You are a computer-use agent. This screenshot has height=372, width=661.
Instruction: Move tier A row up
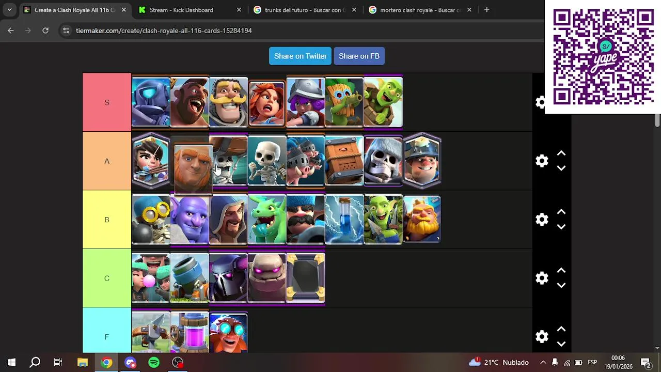(561, 154)
